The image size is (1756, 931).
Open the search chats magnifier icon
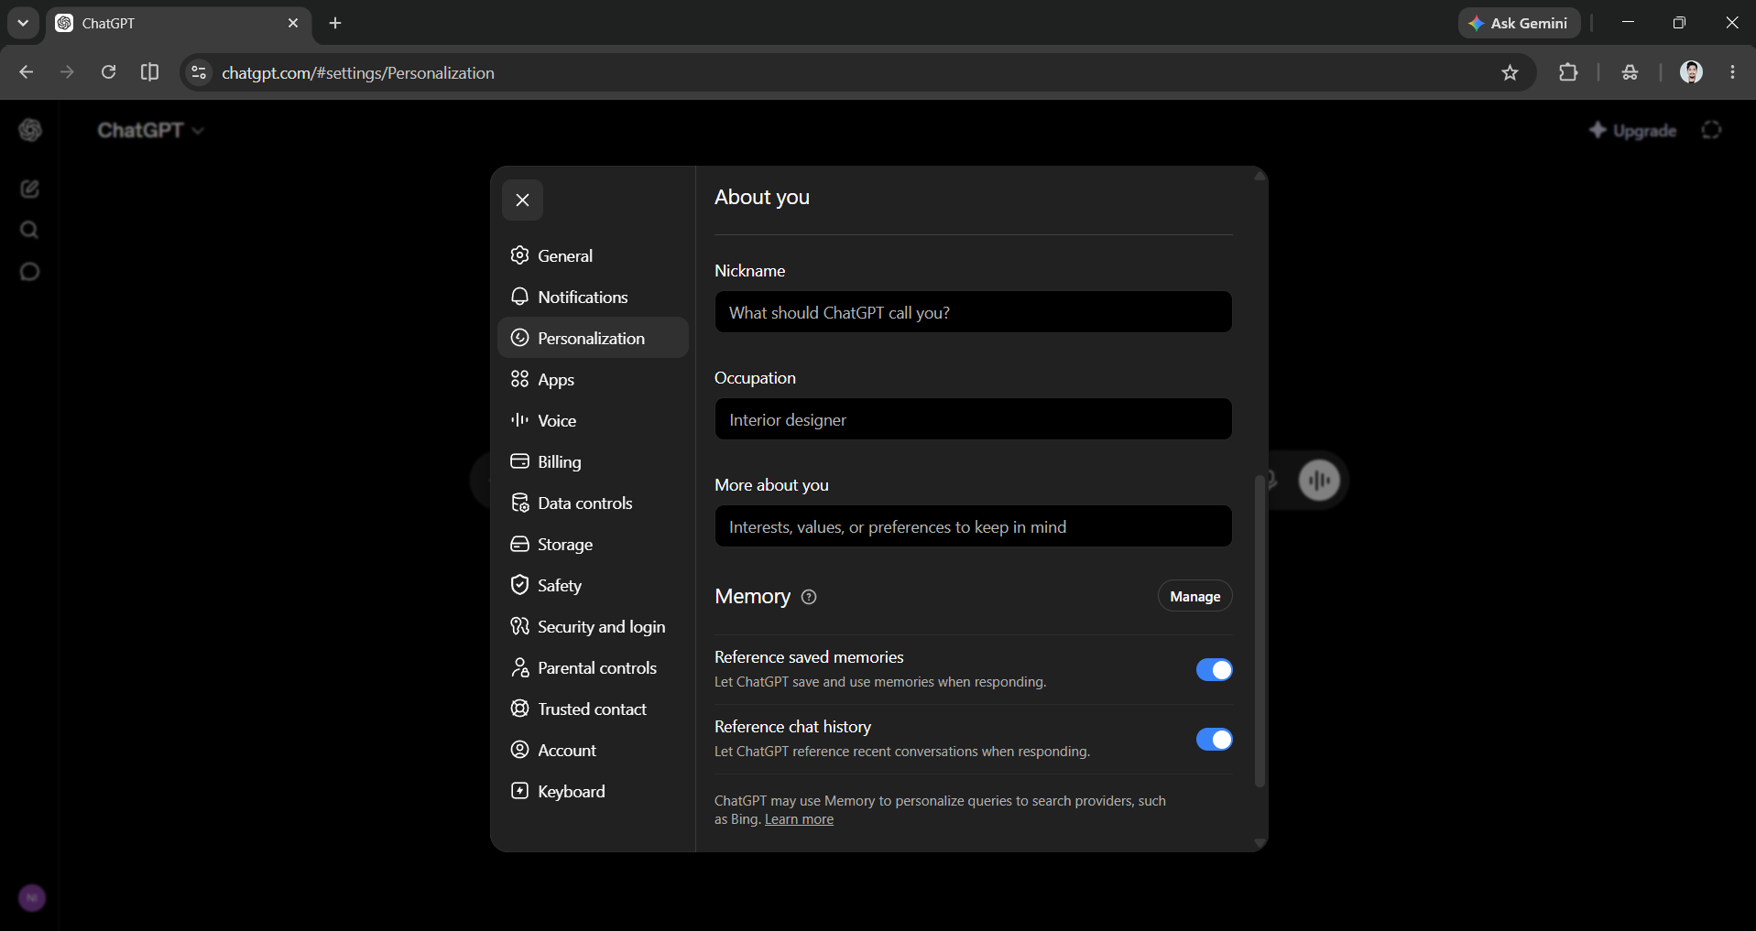pos(30,230)
